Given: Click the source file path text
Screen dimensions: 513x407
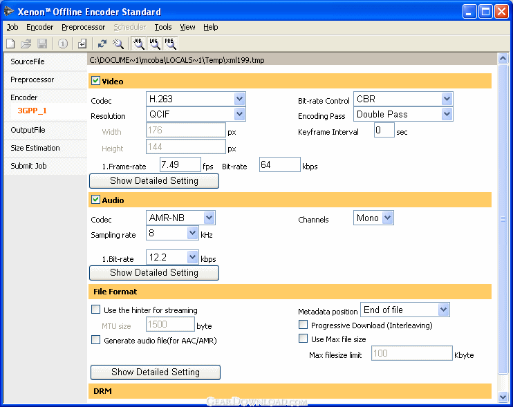Looking at the screenshot, I should (x=177, y=60).
